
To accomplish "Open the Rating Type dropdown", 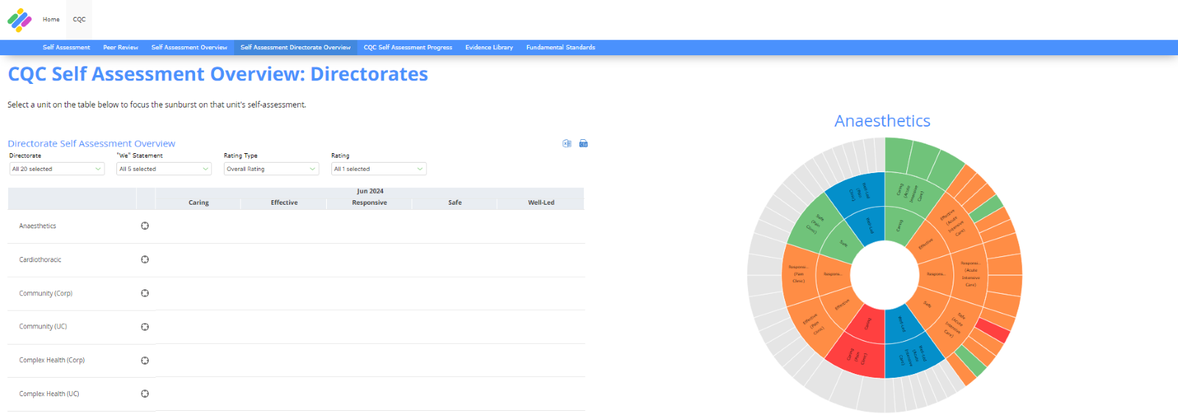I will point(272,169).
